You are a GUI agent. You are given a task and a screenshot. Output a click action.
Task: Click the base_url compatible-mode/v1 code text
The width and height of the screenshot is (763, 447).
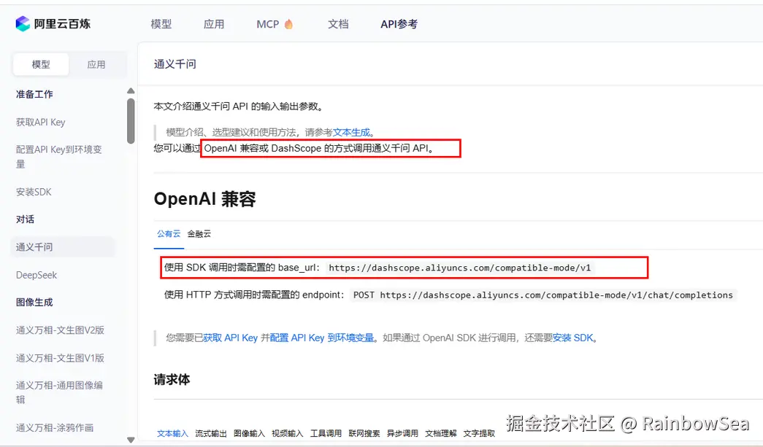click(459, 268)
